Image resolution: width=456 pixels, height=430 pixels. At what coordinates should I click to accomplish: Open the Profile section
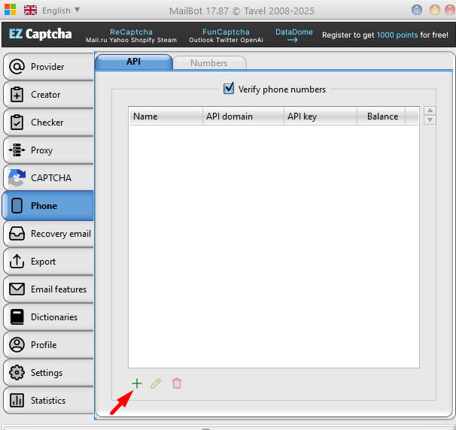[x=49, y=345]
